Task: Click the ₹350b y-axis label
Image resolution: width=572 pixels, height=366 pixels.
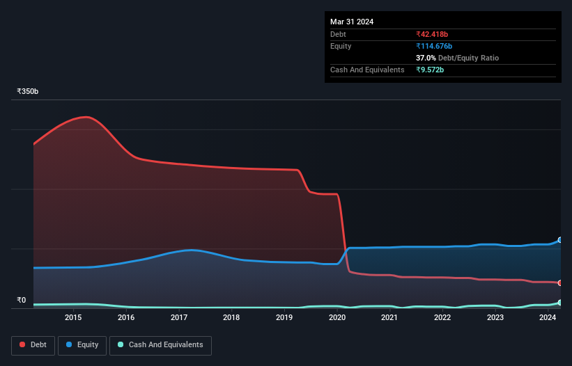Action: click(x=28, y=91)
